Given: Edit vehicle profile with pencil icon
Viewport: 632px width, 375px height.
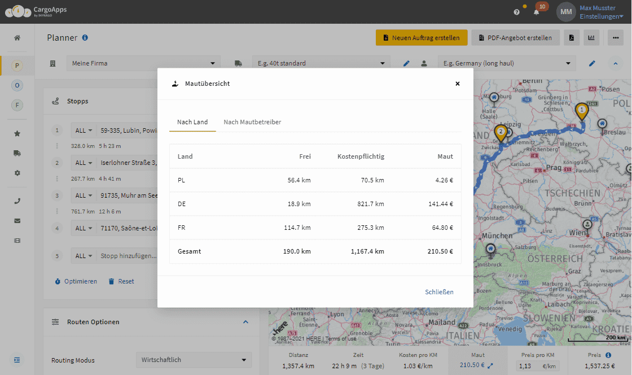Looking at the screenshot, I should (406, 63).
